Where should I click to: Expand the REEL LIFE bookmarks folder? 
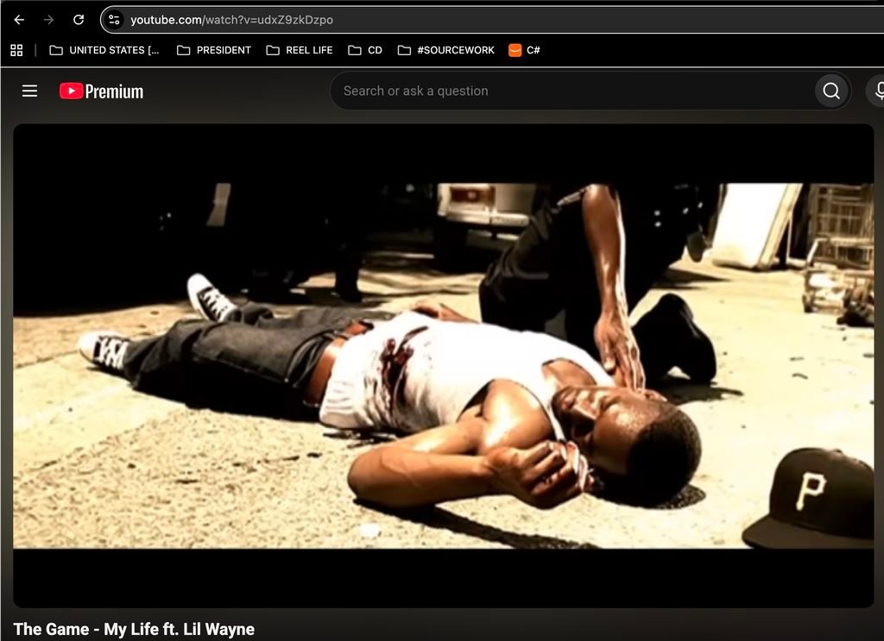[x=300, y=50]
